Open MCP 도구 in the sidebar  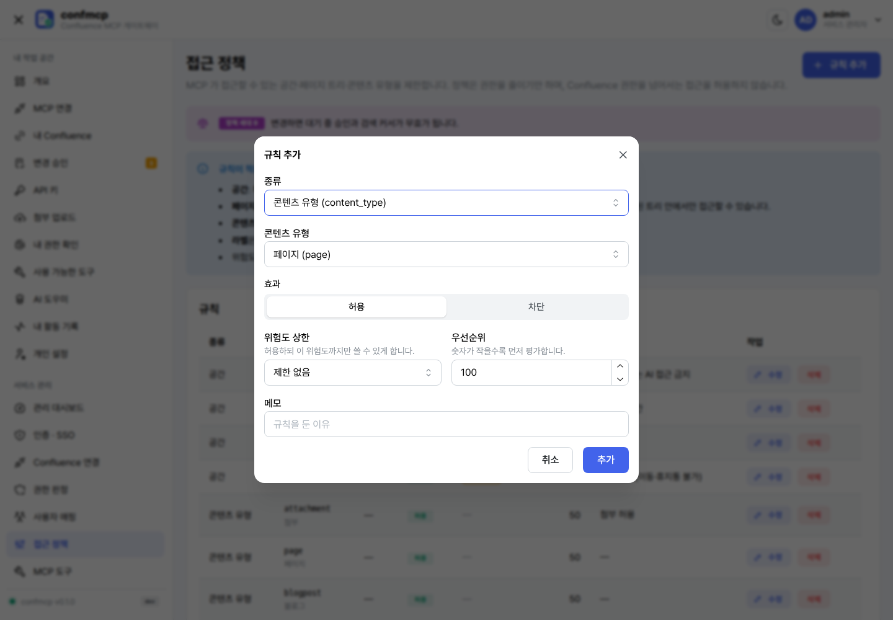86,572
